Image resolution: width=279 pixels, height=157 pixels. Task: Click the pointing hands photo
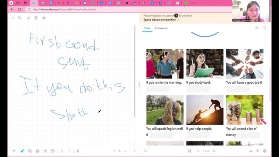pyautogui.click(x=245, y=64)
